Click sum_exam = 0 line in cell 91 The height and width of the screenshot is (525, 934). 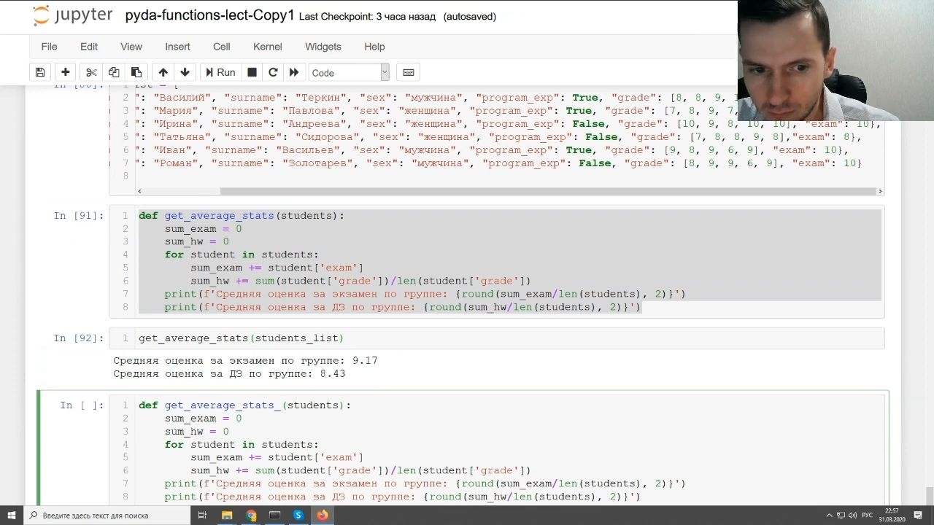pyautogui.click(x=203, y=229)
